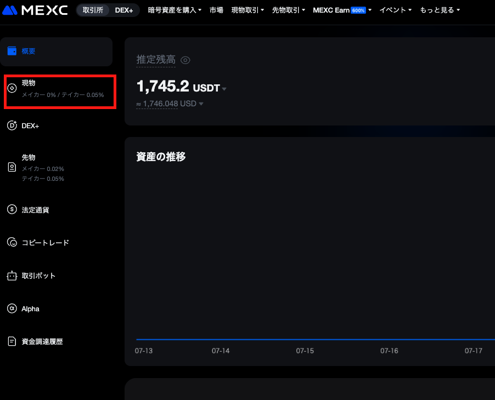The height and width of the screenshot is (400, 495).
Task: Click the テイカー 0.05% futures fee text
Action: tap(43, 179)
